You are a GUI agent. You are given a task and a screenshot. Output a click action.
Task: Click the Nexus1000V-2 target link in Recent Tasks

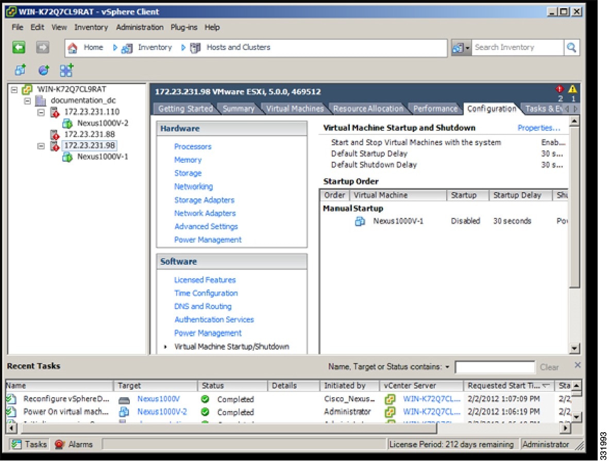pyautogui.click(x=162, y=412)
